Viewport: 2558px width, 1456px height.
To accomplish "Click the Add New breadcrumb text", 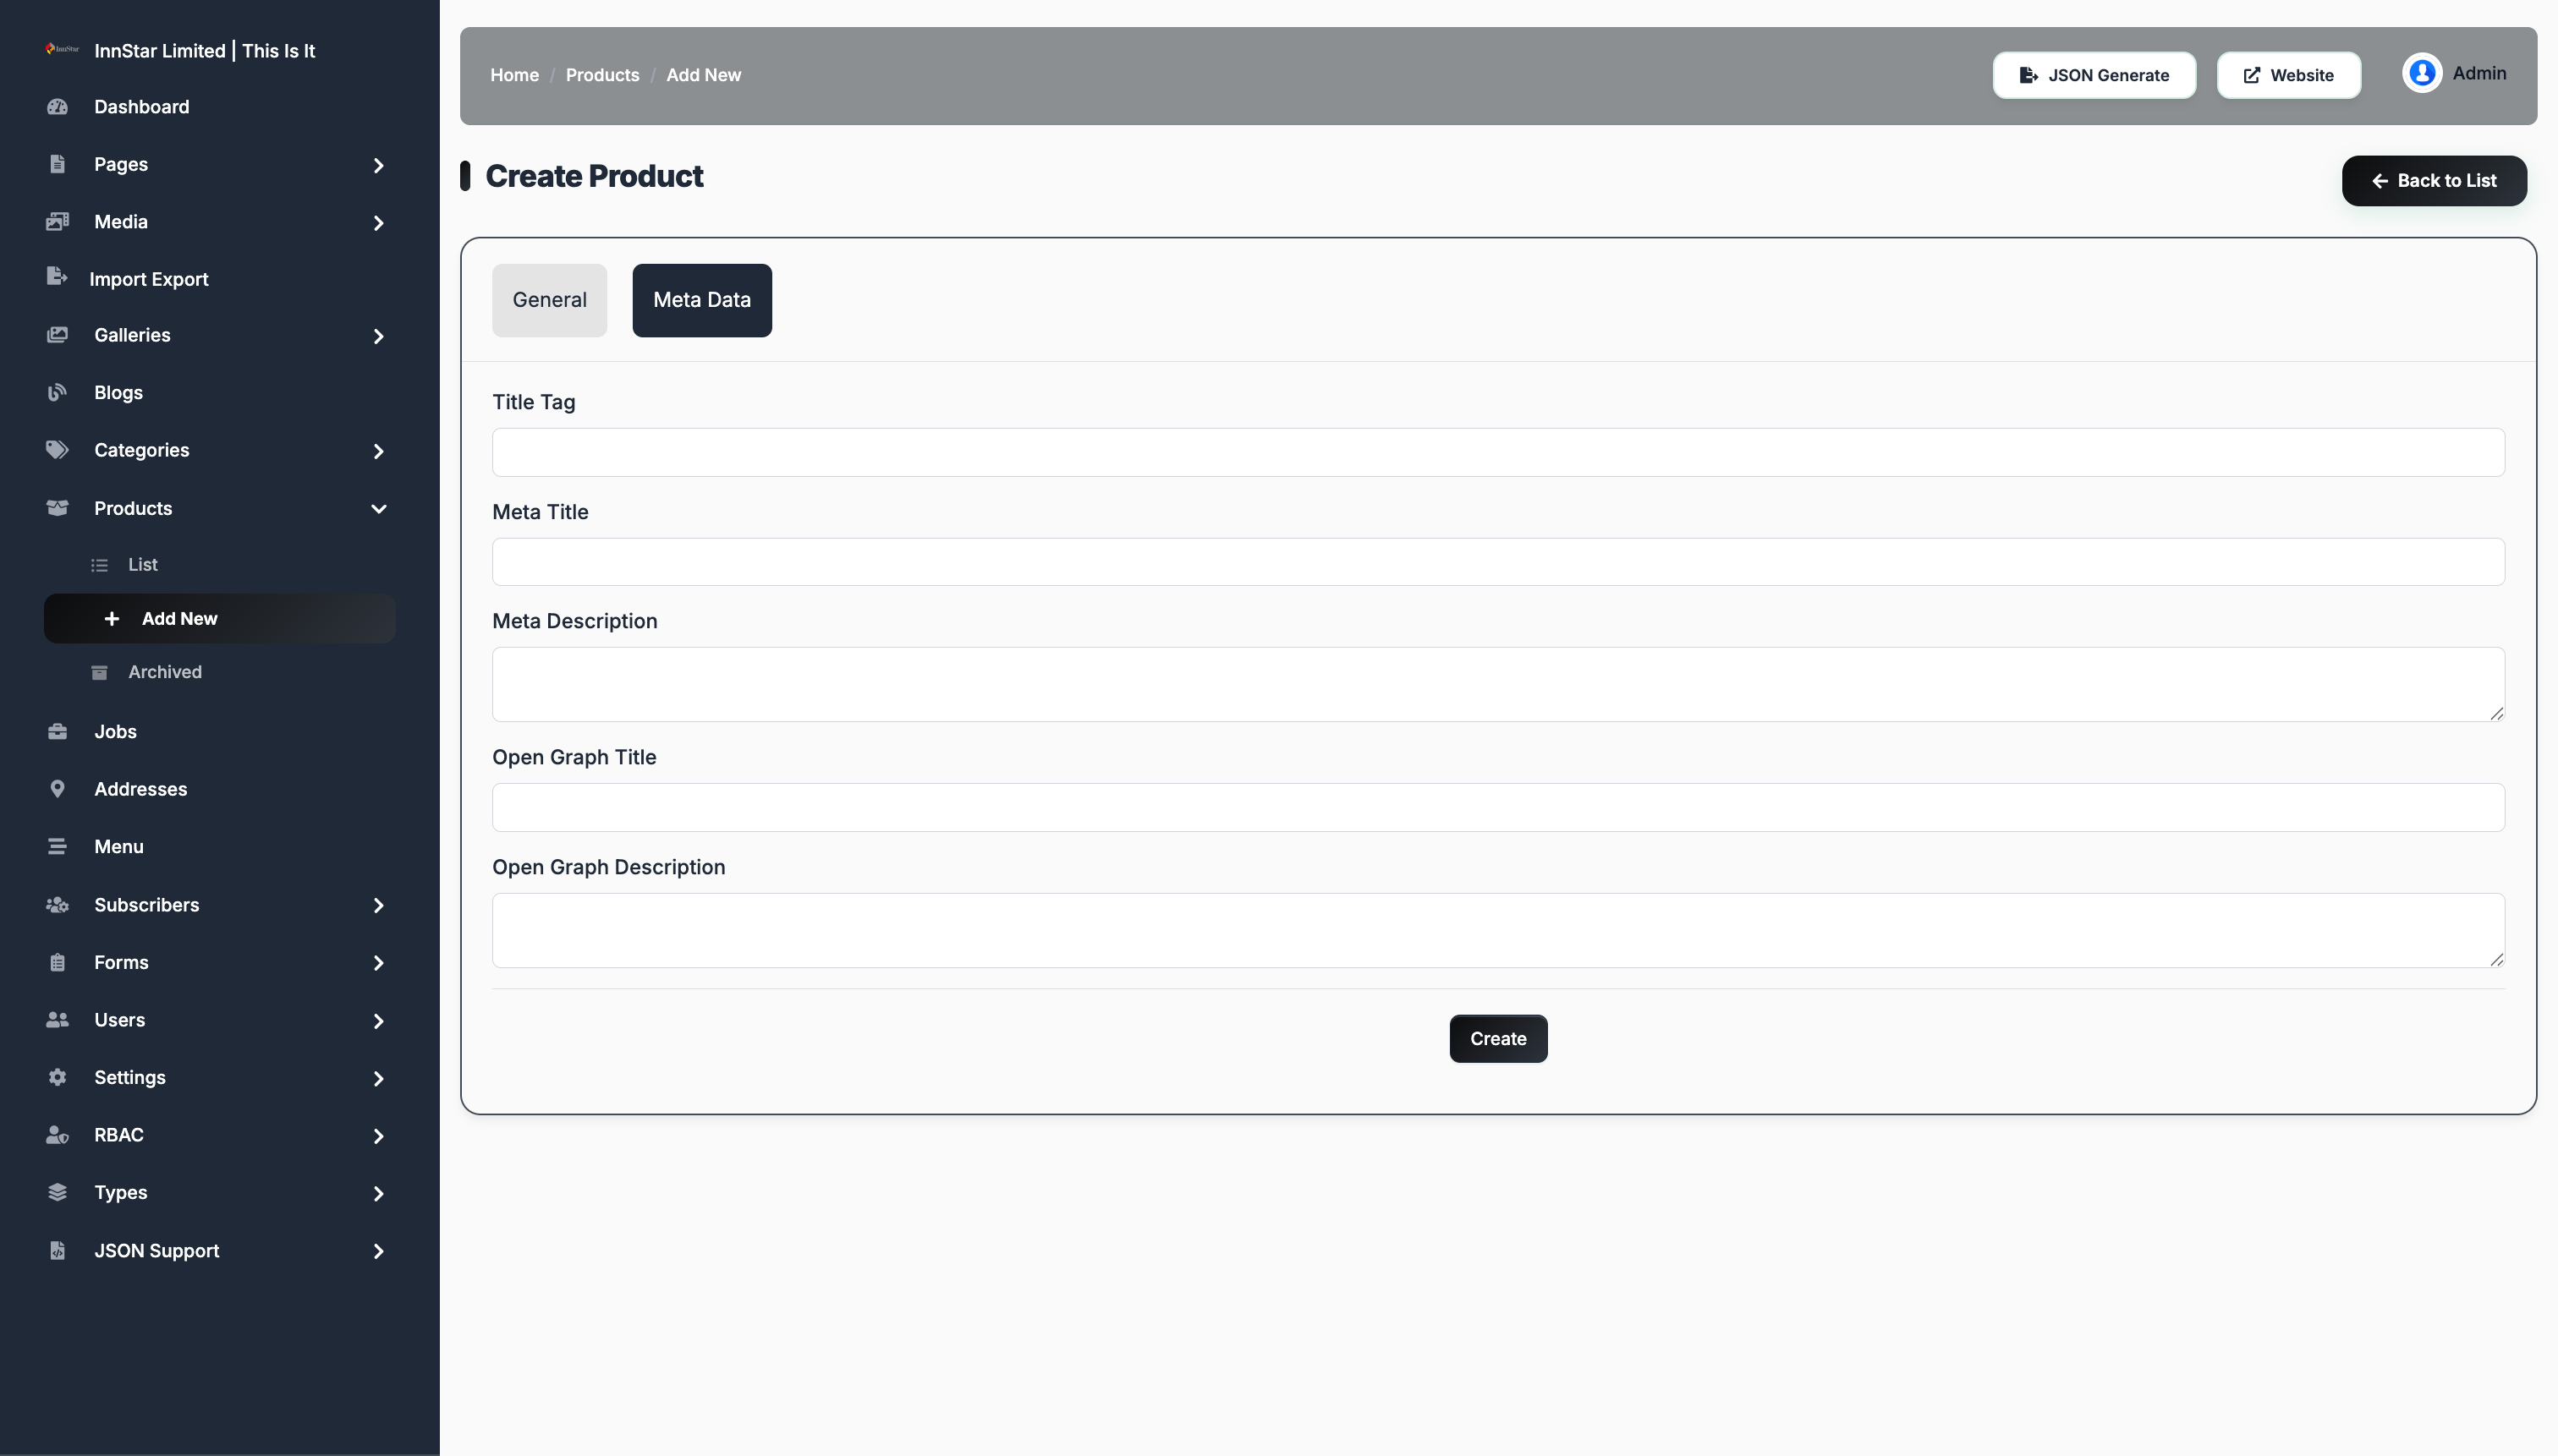I will point(703,75).
